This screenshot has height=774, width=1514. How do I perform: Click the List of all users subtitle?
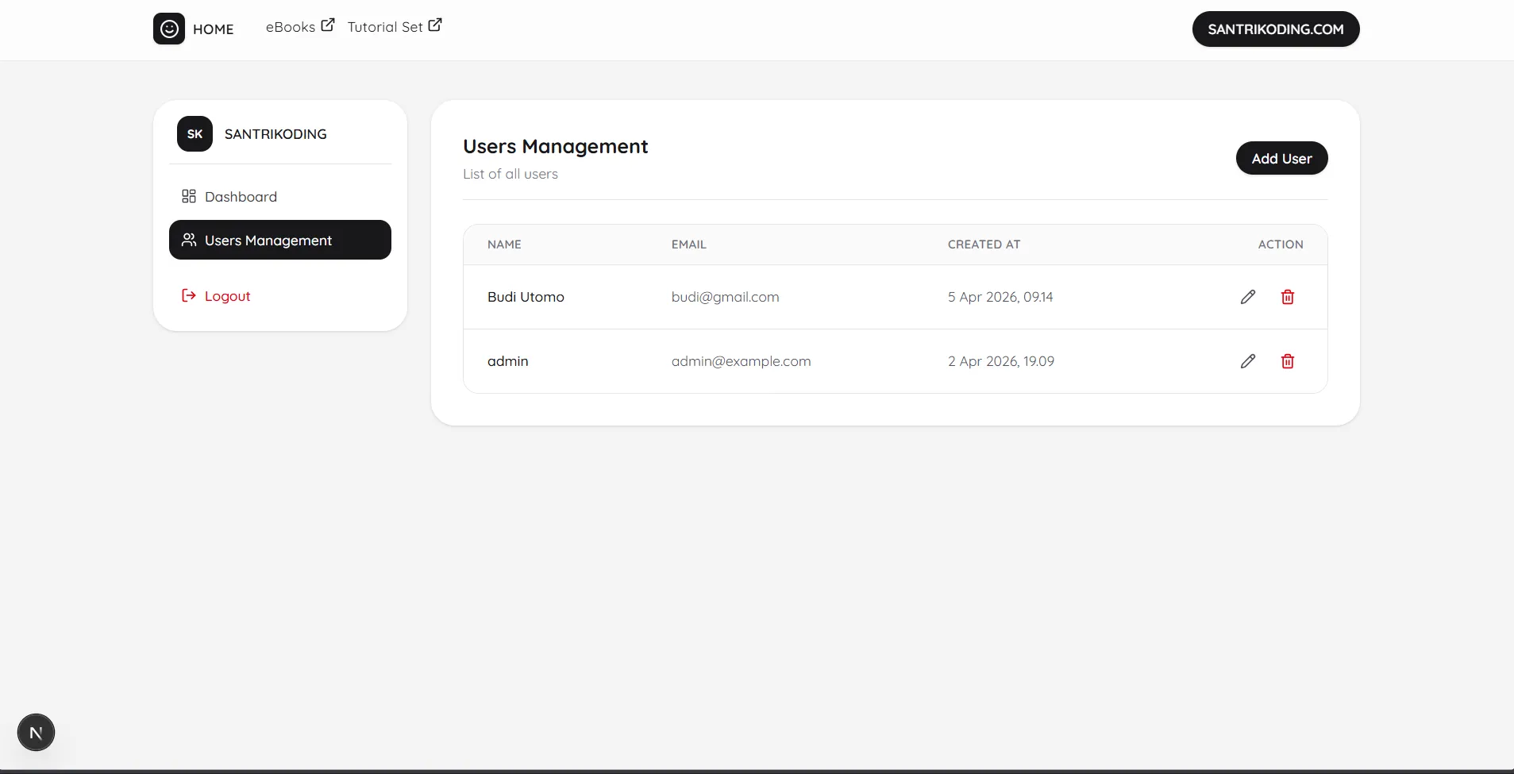click(510, 174)
